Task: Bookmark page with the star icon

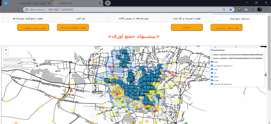Action: (231, 9)
